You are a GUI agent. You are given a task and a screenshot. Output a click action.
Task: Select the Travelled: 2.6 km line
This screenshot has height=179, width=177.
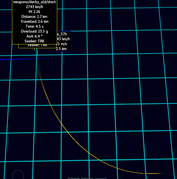pyautogui.click(x=34, y=21)
